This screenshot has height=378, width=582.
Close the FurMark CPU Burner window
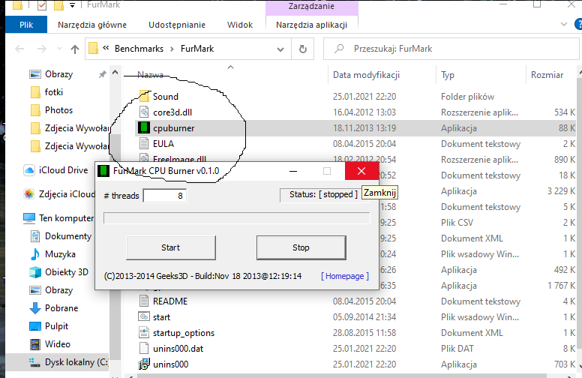(361, 171)
